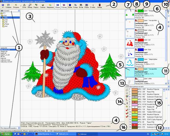Click the multicolor spools check icon
Screen dimensions: 170x136
pos(127,96)
